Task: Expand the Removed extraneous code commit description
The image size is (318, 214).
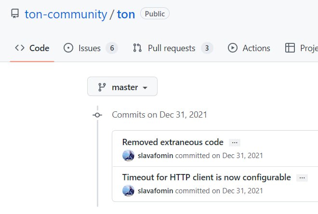Action: (235, 143)
